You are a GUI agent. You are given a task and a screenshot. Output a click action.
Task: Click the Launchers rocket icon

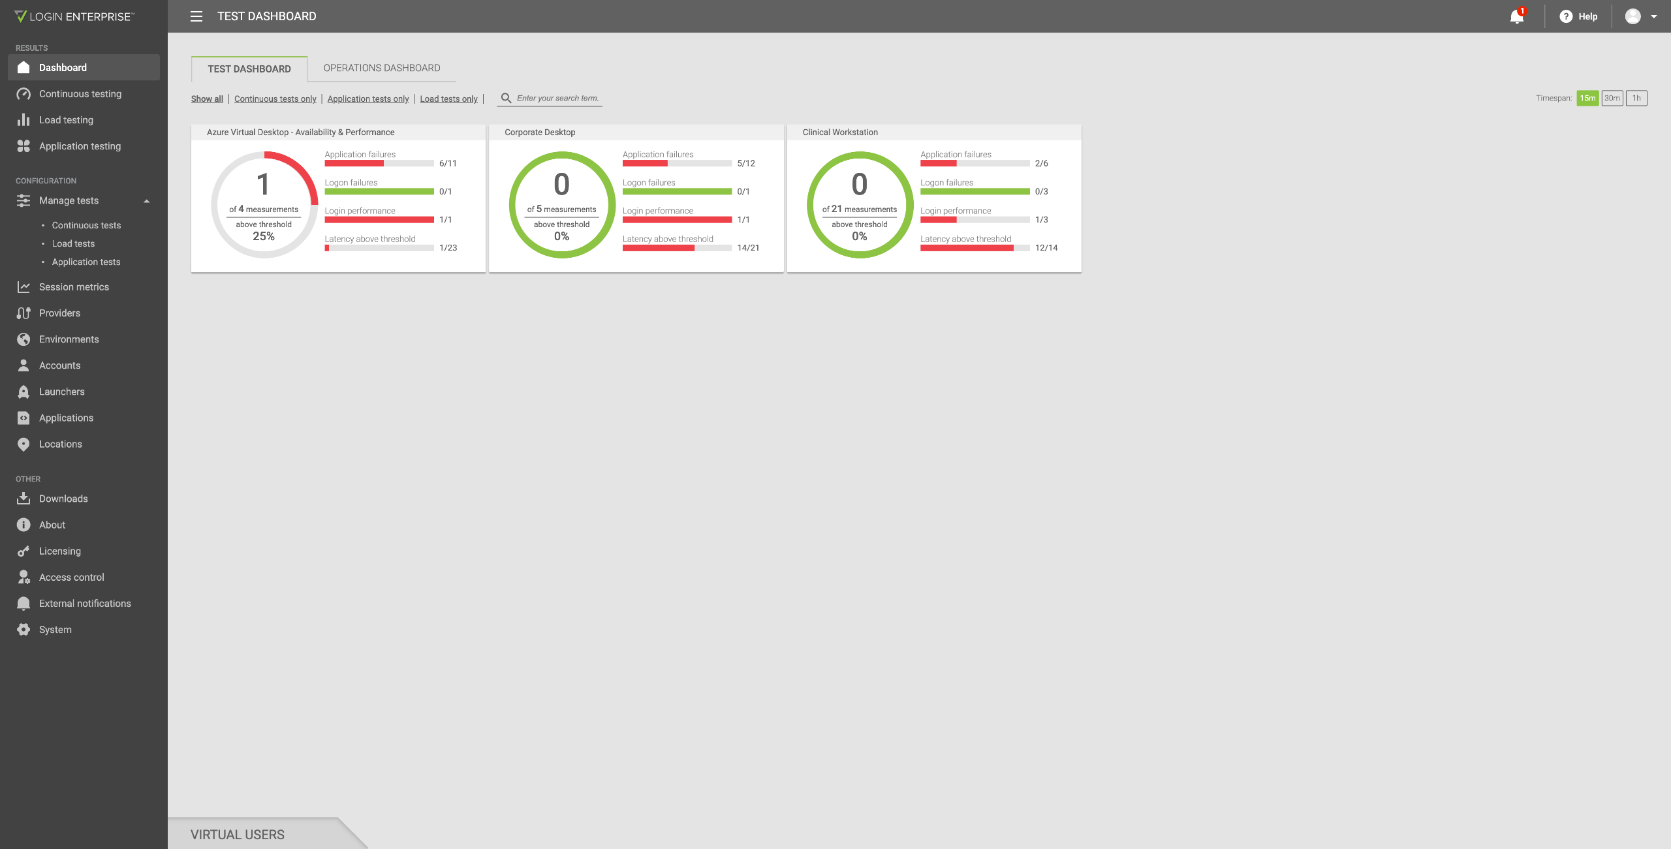[23, 392]
